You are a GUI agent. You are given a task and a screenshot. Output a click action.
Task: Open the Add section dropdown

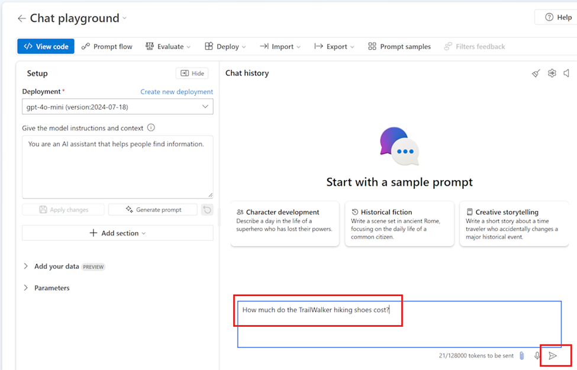coord(118,233)
